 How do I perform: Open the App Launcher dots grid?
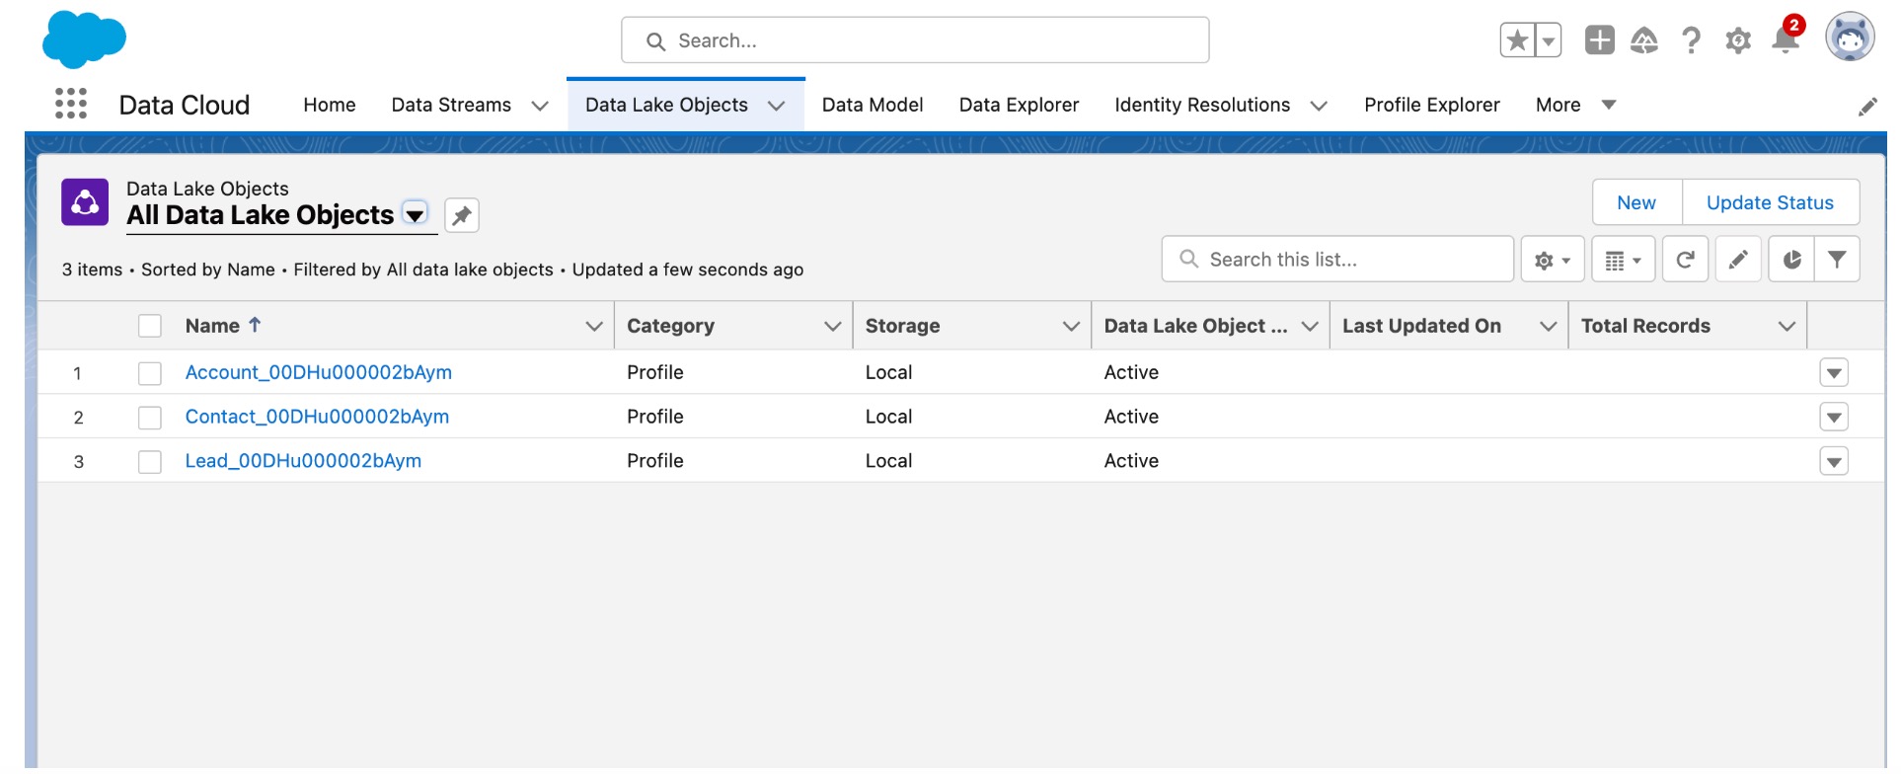(71, 104)
